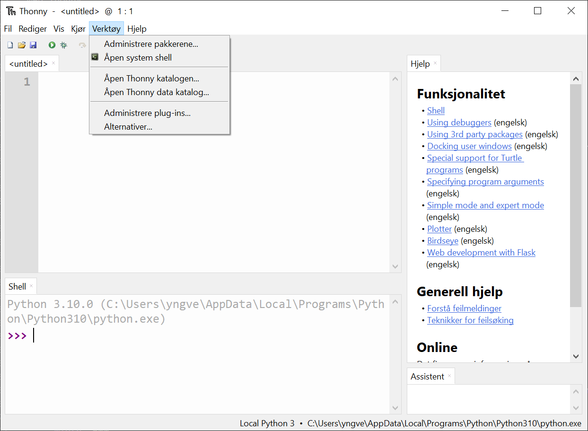Click Shell panel scroll down arrow

point(395,408)
